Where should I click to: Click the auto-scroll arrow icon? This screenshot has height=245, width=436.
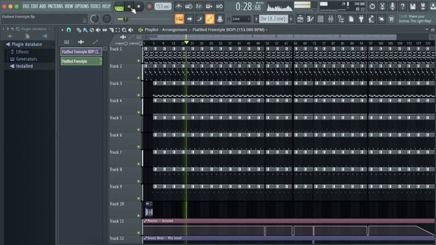(189, 19)
